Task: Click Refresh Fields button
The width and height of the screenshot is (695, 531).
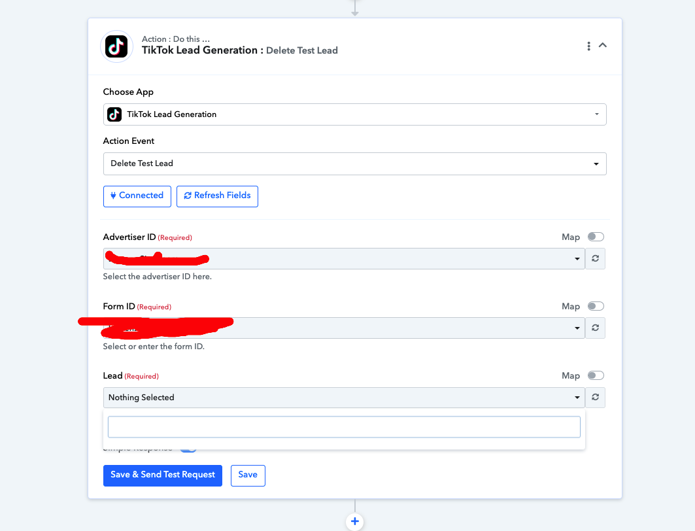Action: click(x=217, y=196)
